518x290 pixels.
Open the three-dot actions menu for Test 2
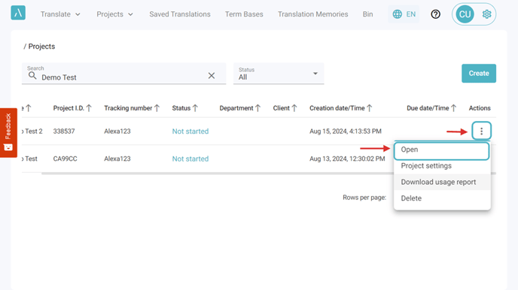coord(481,131)
